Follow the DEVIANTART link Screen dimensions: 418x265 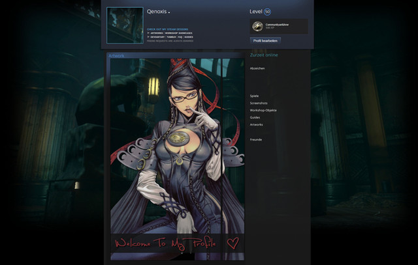click(157, 37)
